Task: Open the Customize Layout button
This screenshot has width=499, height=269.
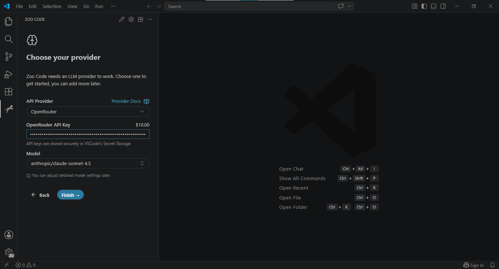Action: pyautogui.click(x=415, y=6)
